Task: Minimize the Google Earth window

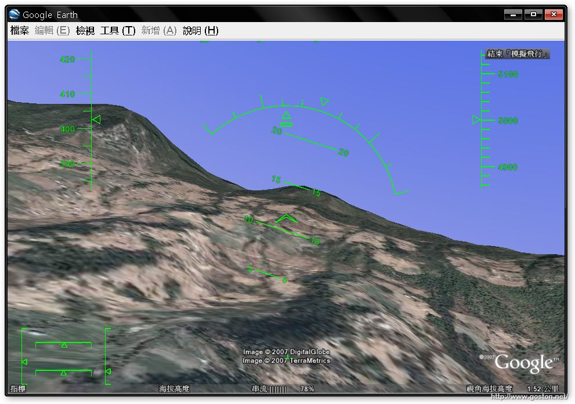Action: 513,15
